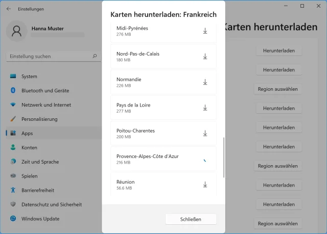
Task: Download the Pays de la Loire map
Action: (x=205, y=108)
